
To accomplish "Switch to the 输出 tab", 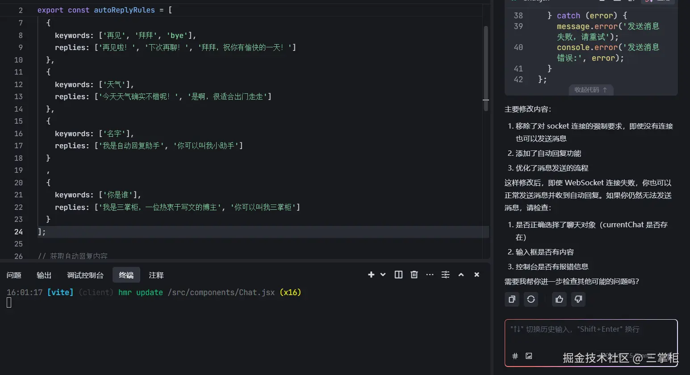I will click(x=44, y=275).
